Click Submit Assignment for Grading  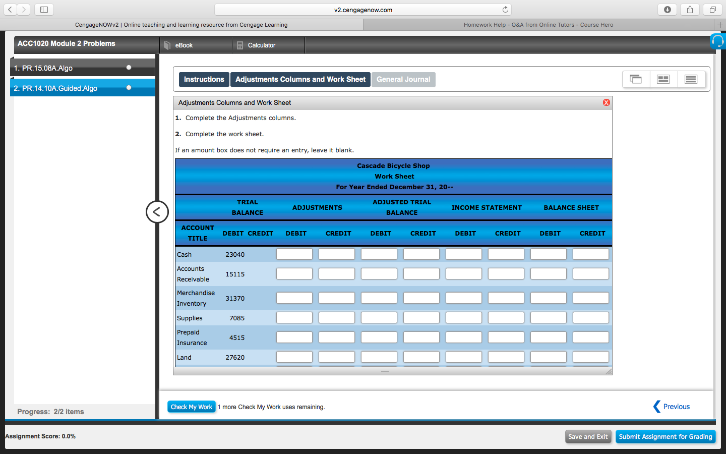point(665,437)
